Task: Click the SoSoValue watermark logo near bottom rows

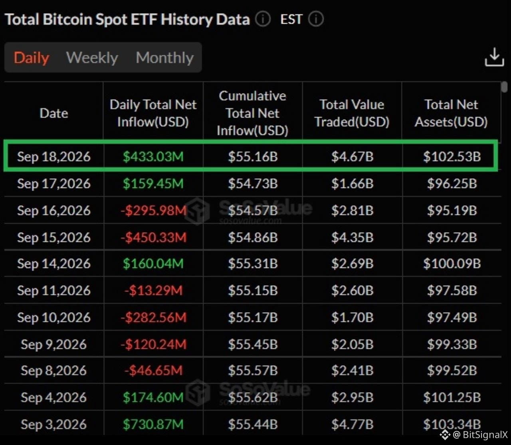Action: click(198, 392)
